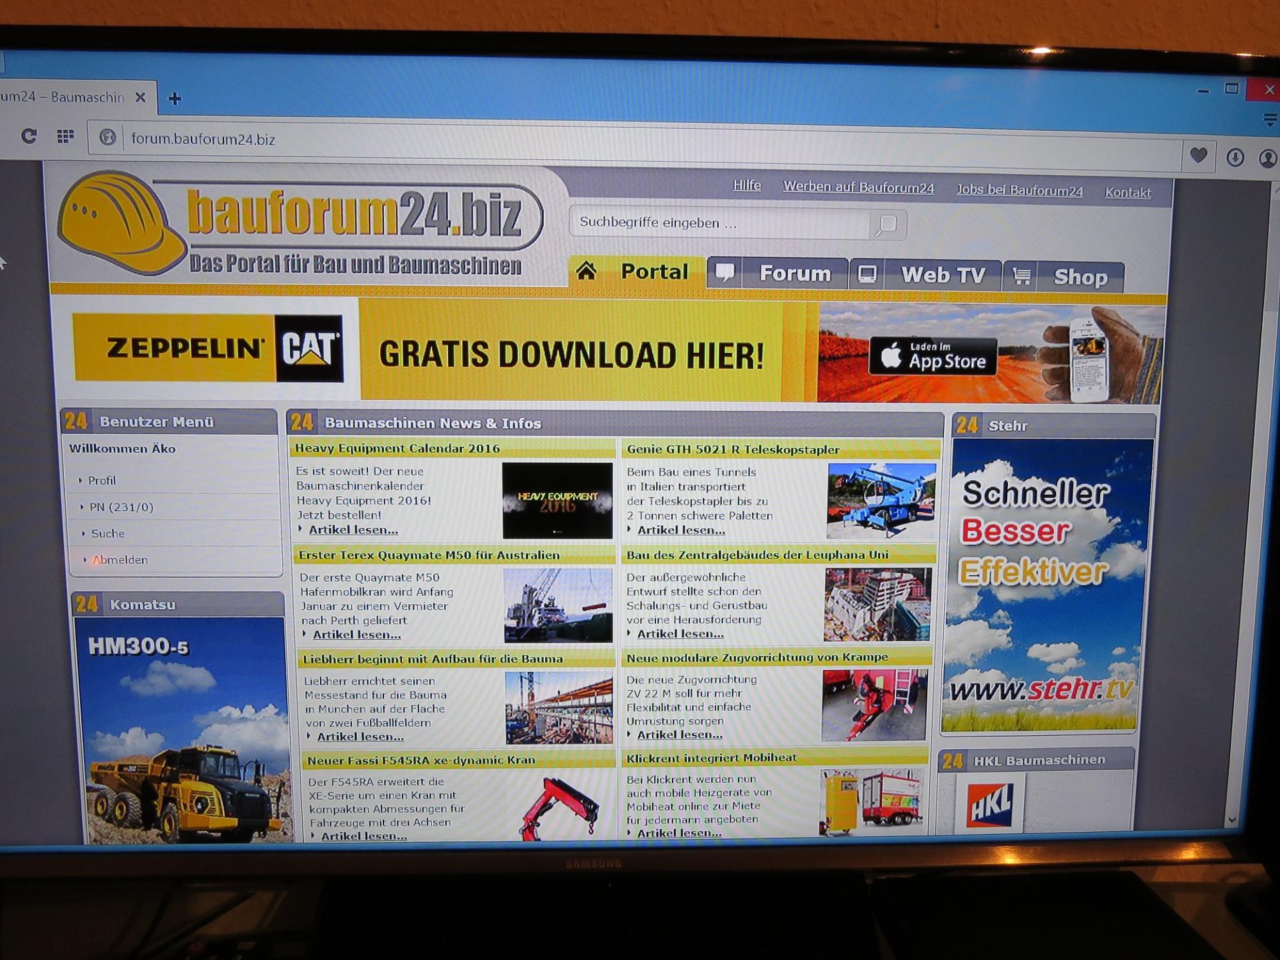Open PN (231/0) messages
Viewport: 1280px width, 960px height.
click(x=121, y=507)
